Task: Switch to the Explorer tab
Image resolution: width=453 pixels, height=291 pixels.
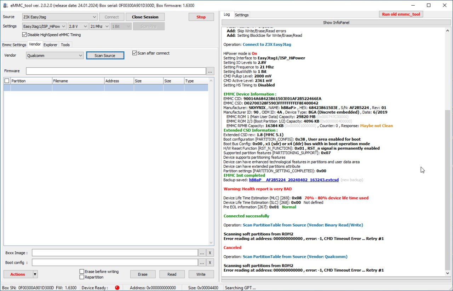Action: coord(50,45)
